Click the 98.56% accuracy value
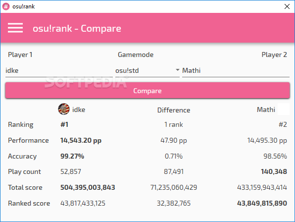Viewport: 295px width, 222px height. [275, 156]
